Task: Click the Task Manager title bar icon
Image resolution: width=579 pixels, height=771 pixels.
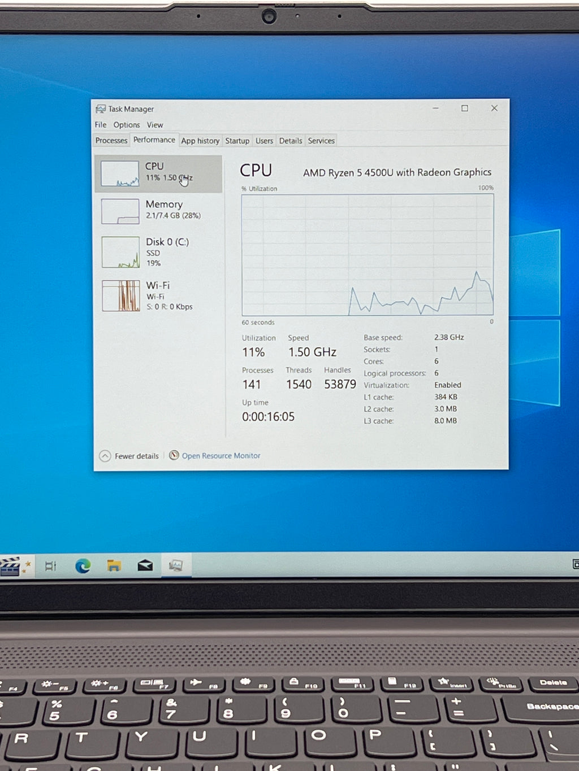Action: (101, 109)
